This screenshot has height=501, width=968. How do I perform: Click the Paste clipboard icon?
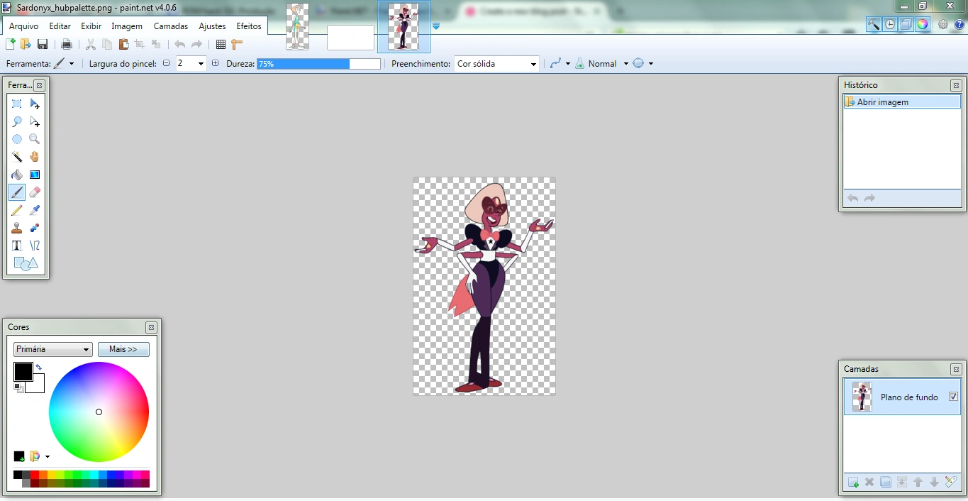(x=123, y=44)
